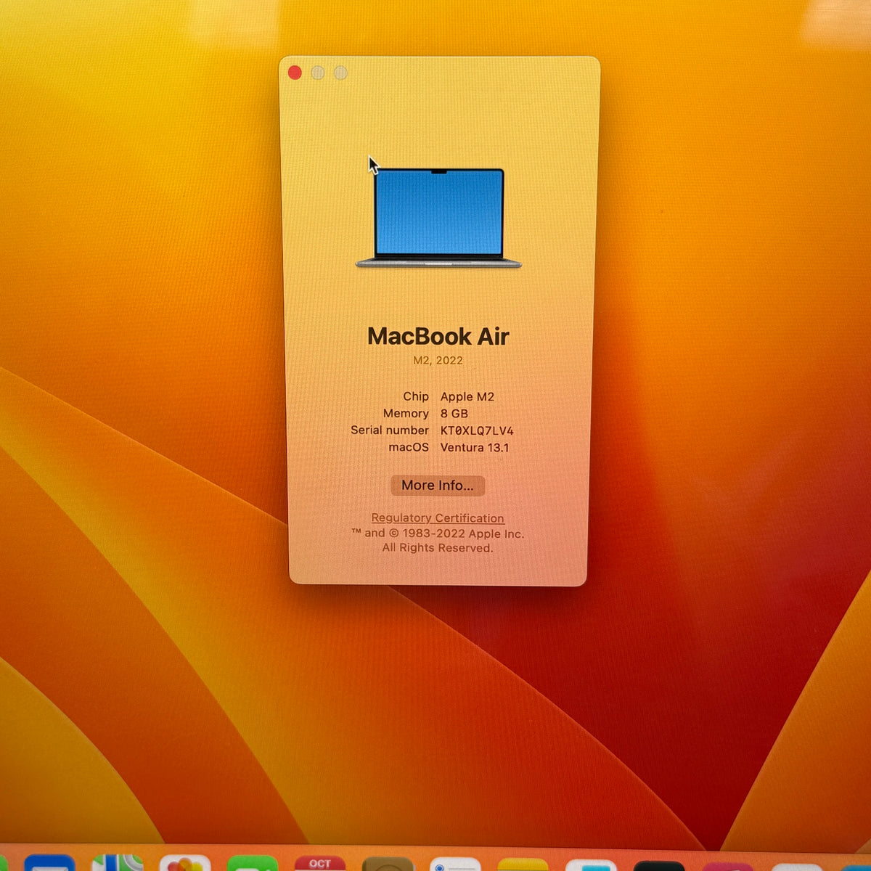Select the "8 GB" memory value

click(x=454, y=414)
